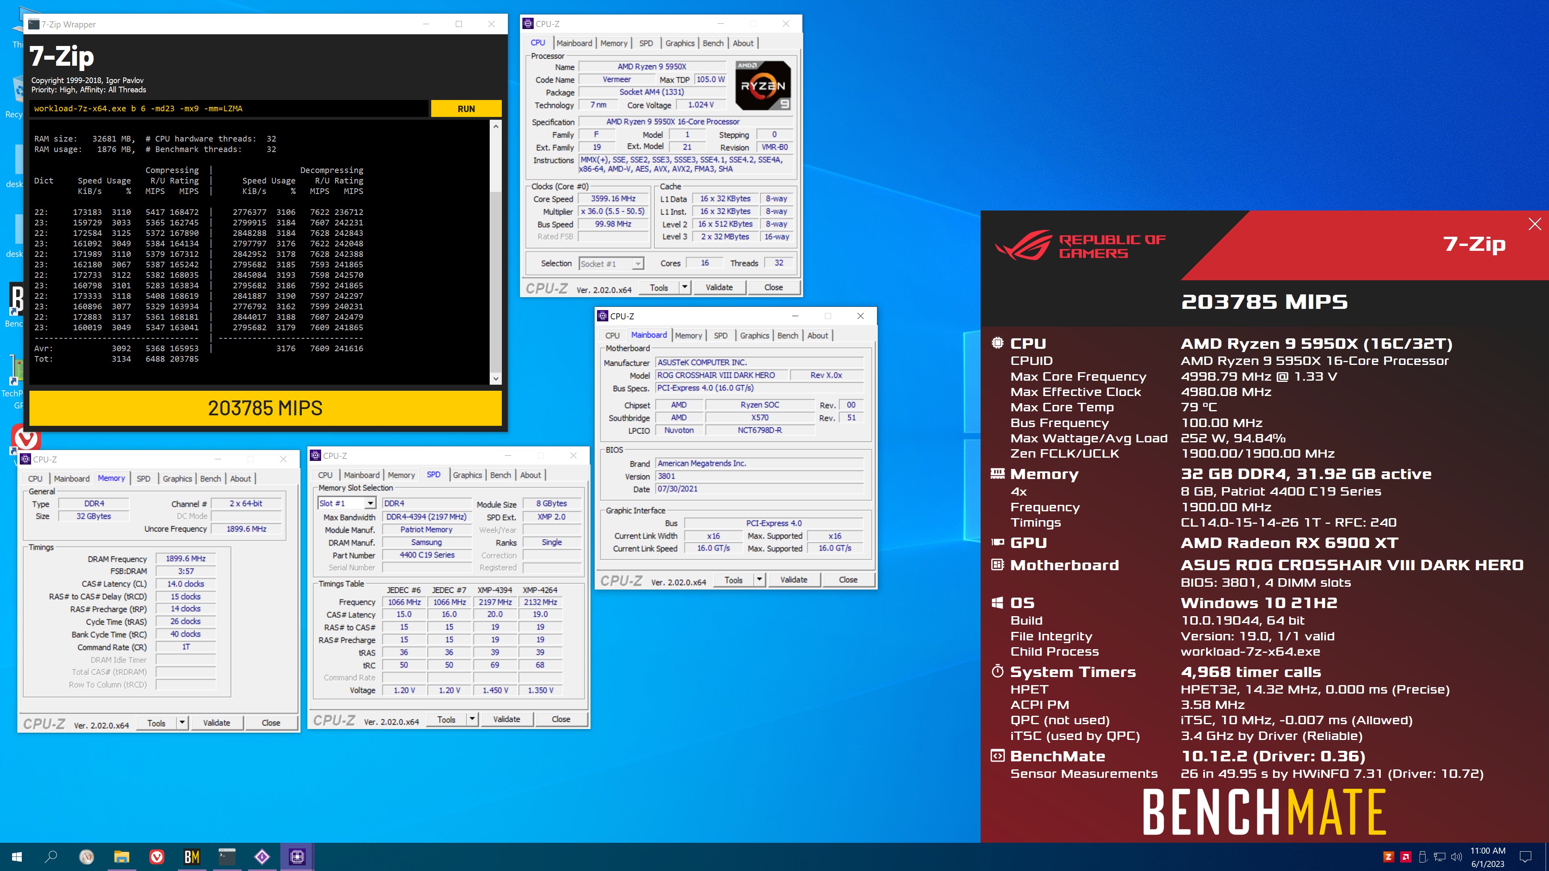Expand Tools arrow in Mainboard-tab CPU-Z window
Viewport: 1549px width, 871px height.
tap(759, 579)
